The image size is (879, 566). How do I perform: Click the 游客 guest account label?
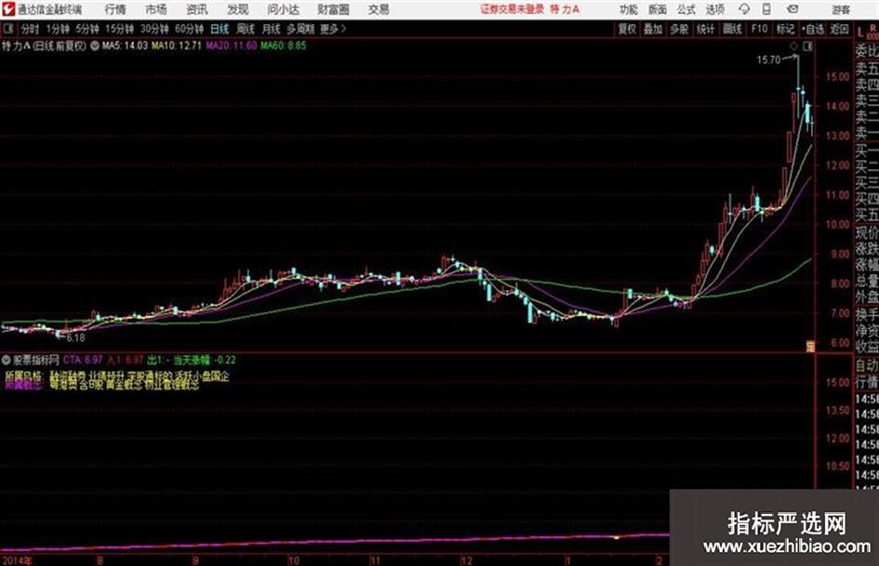841,9
